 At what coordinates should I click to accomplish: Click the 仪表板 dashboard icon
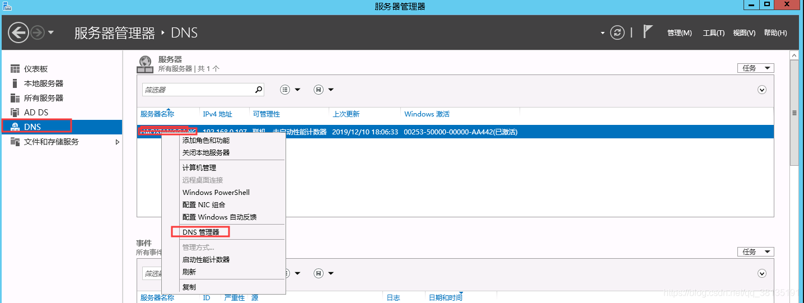tap(15, 69)
